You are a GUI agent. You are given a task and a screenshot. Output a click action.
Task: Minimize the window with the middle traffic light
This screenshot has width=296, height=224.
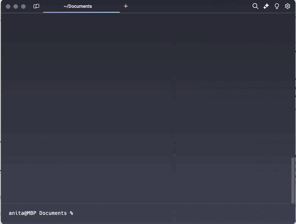pyautogui.click(x=16, y=6)
